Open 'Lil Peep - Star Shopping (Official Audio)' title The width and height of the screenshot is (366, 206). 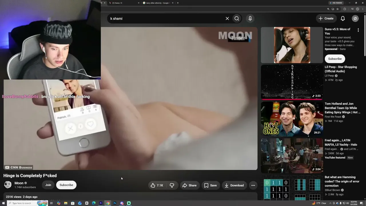[341, 69]
